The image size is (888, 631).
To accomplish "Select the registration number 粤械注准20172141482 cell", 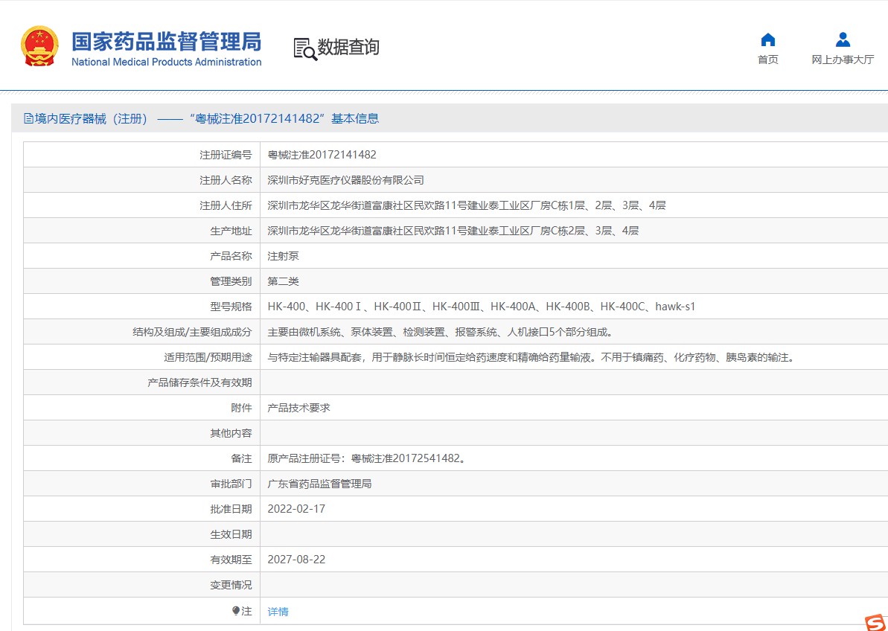I will (574, 155).
